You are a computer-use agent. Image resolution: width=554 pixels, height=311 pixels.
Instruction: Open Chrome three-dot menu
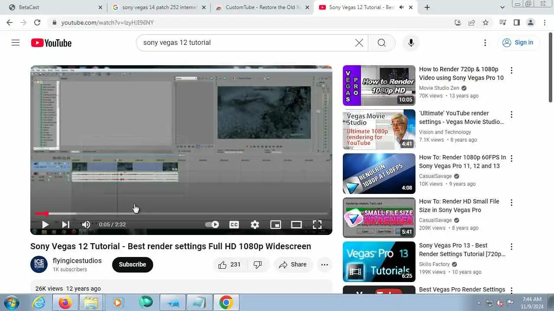pos(544,22)
